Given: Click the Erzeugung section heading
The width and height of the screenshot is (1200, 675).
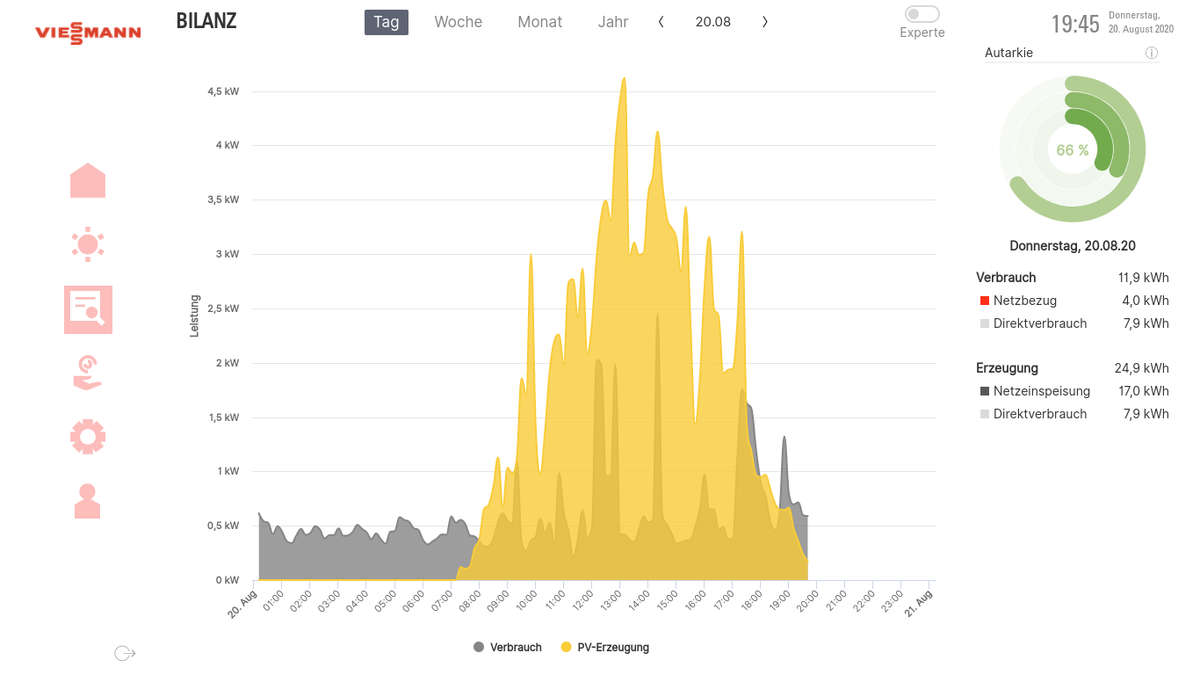Looking at the screenshot, I should coord(1007,368).
